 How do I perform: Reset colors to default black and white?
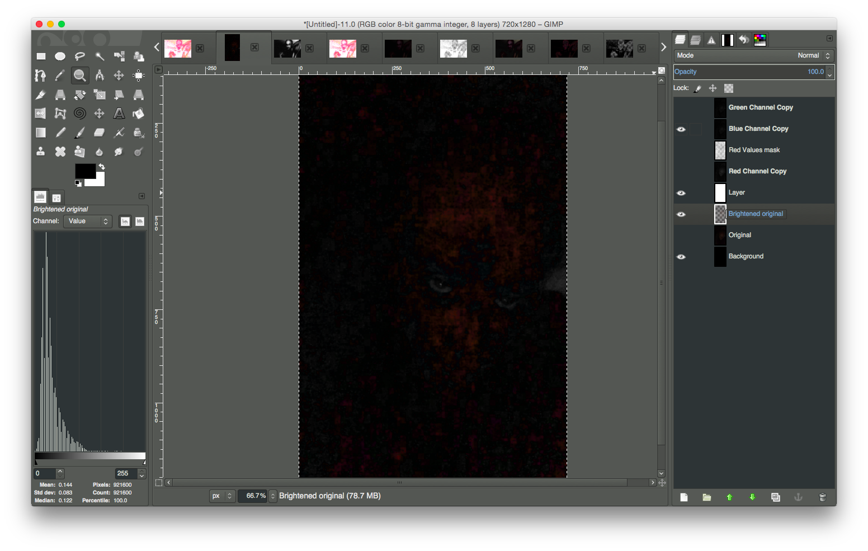point(78,183)
